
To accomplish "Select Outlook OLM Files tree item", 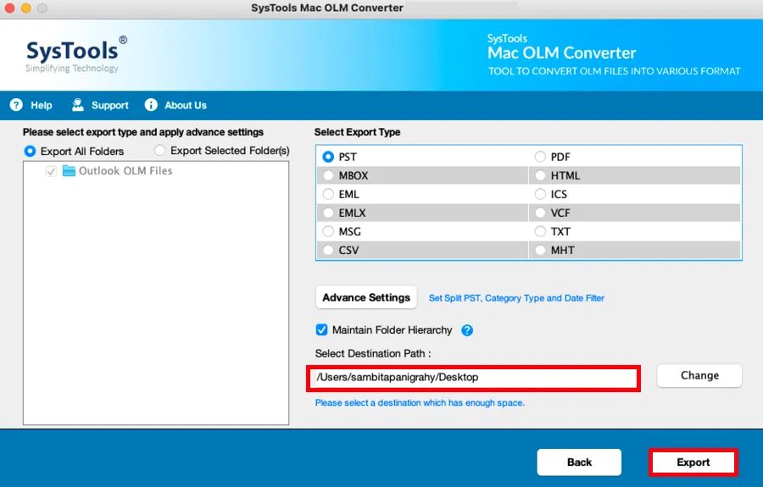I will click(x=125, y=170).
